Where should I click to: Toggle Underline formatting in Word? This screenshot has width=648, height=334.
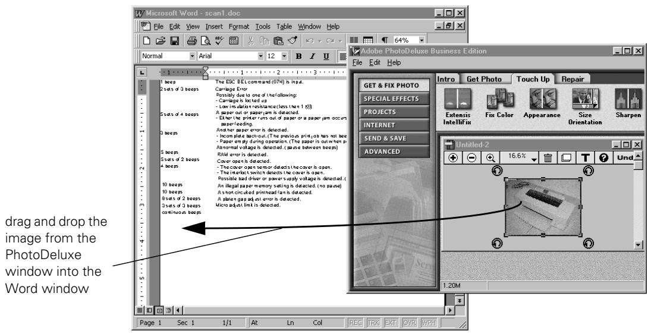(x=326, y=56)
